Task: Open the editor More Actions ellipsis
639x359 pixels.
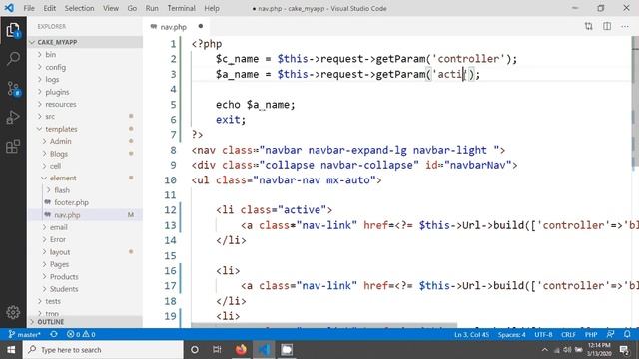Action: click(625, 27)
